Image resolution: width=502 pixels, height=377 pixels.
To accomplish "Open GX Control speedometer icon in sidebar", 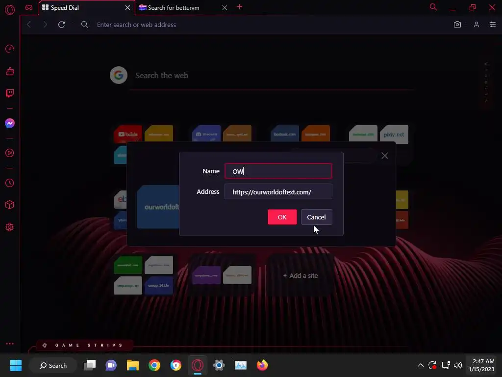I will coord(10,49).
